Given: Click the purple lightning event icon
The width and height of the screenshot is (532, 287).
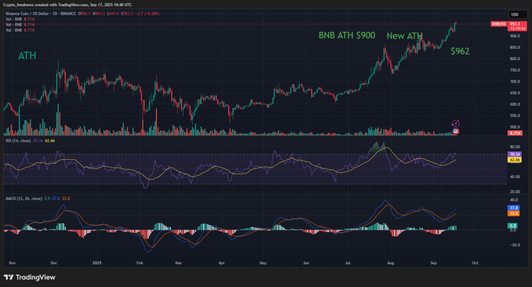Looking at the screenshot, I should 456,124.
